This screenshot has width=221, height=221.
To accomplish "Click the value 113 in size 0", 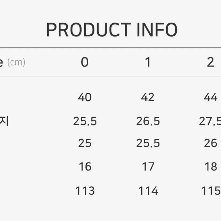I will [x=85, y=191].
